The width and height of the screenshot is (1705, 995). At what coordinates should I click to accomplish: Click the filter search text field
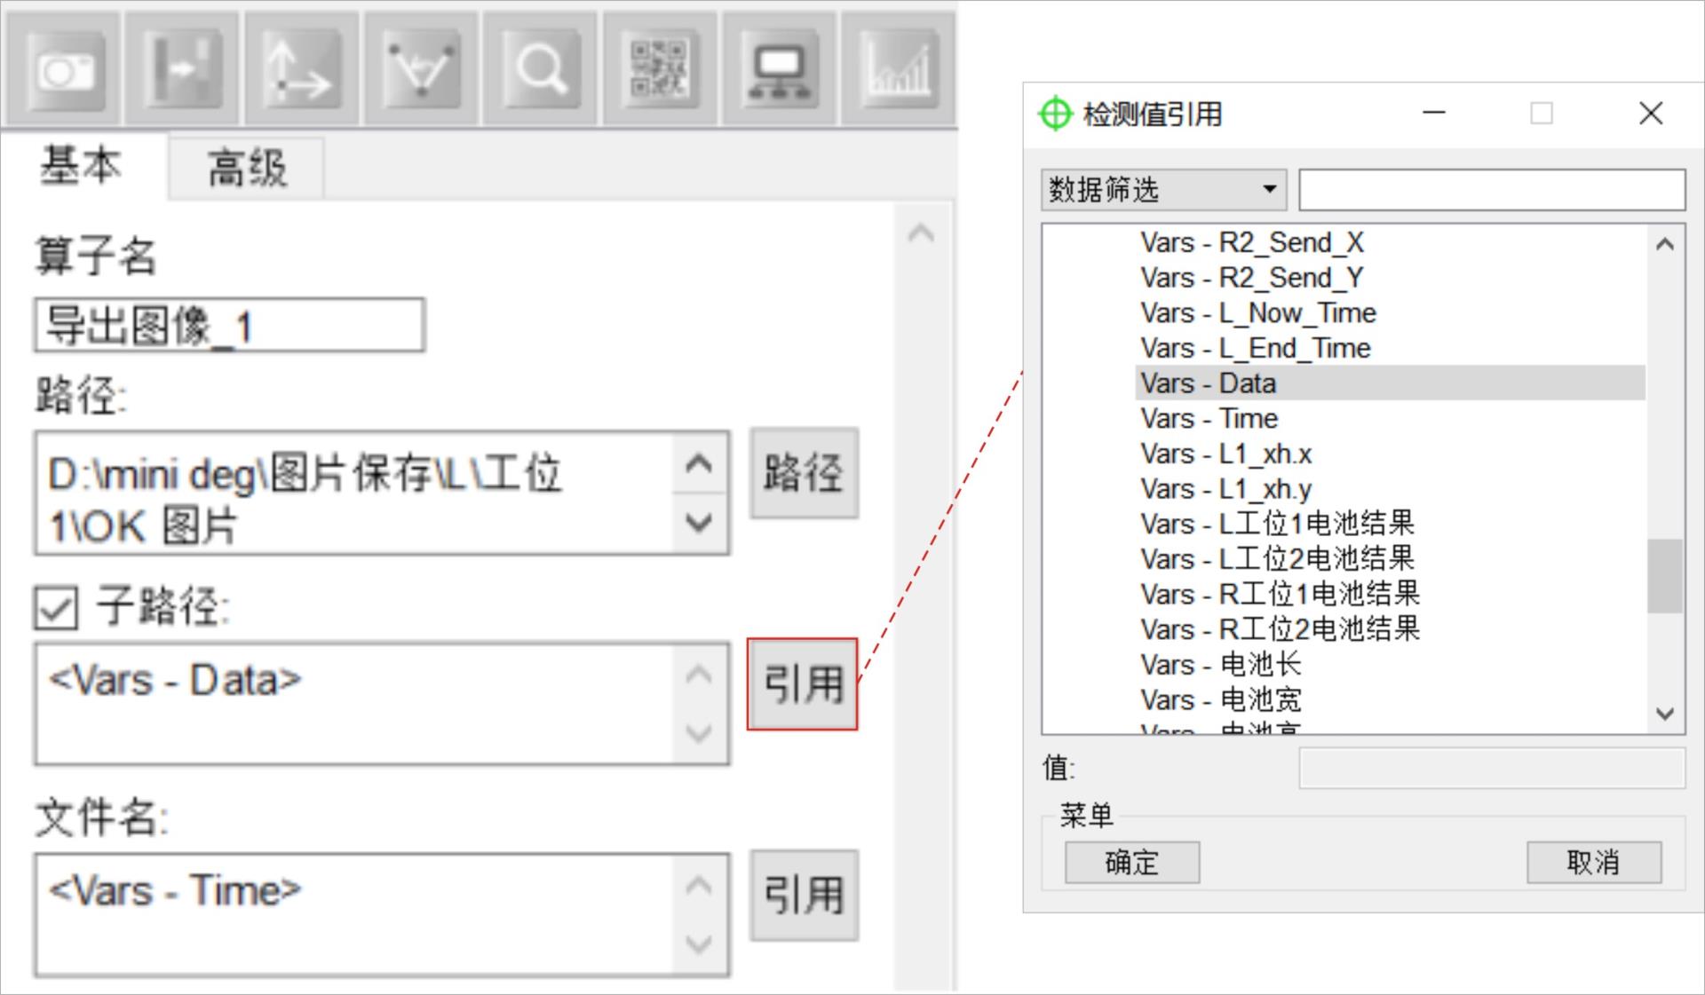coord(1491,190)
